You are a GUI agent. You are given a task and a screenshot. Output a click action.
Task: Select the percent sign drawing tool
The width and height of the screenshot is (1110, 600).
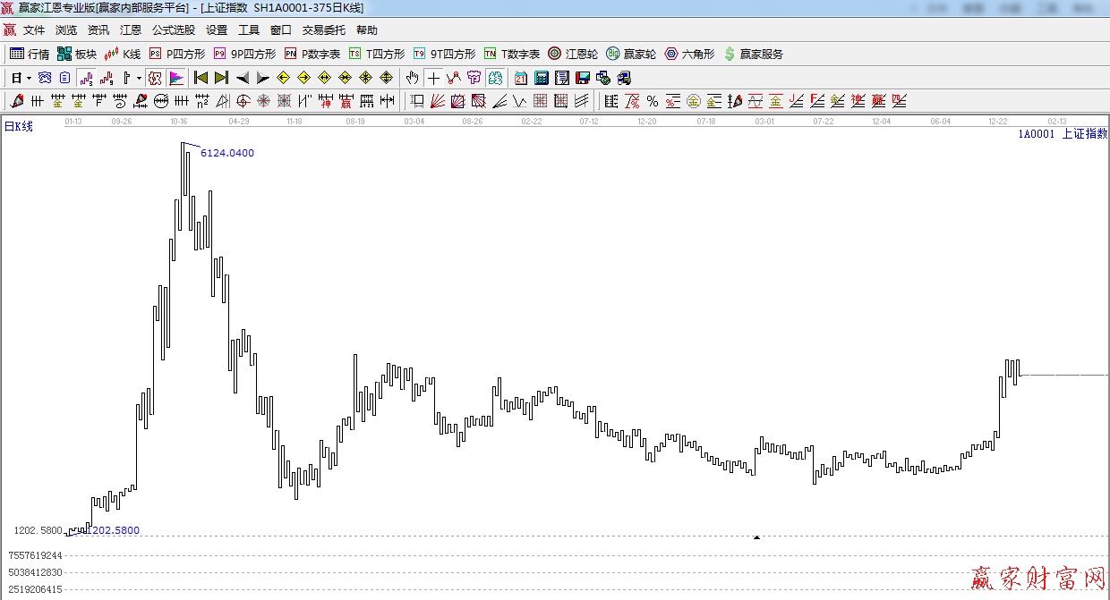653,101
